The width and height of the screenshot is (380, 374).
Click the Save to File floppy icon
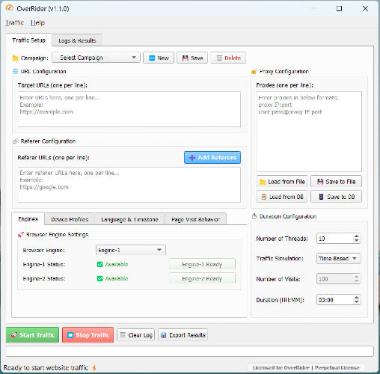pos(320,182)
